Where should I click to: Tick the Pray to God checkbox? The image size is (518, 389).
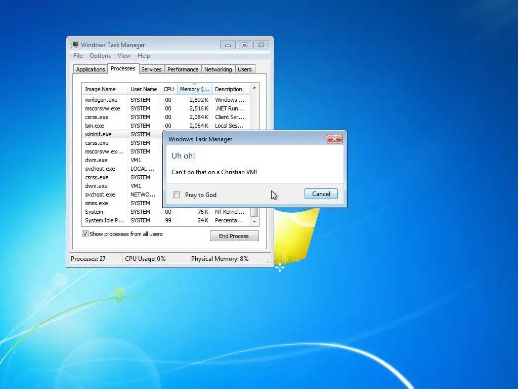pos(177,195)
